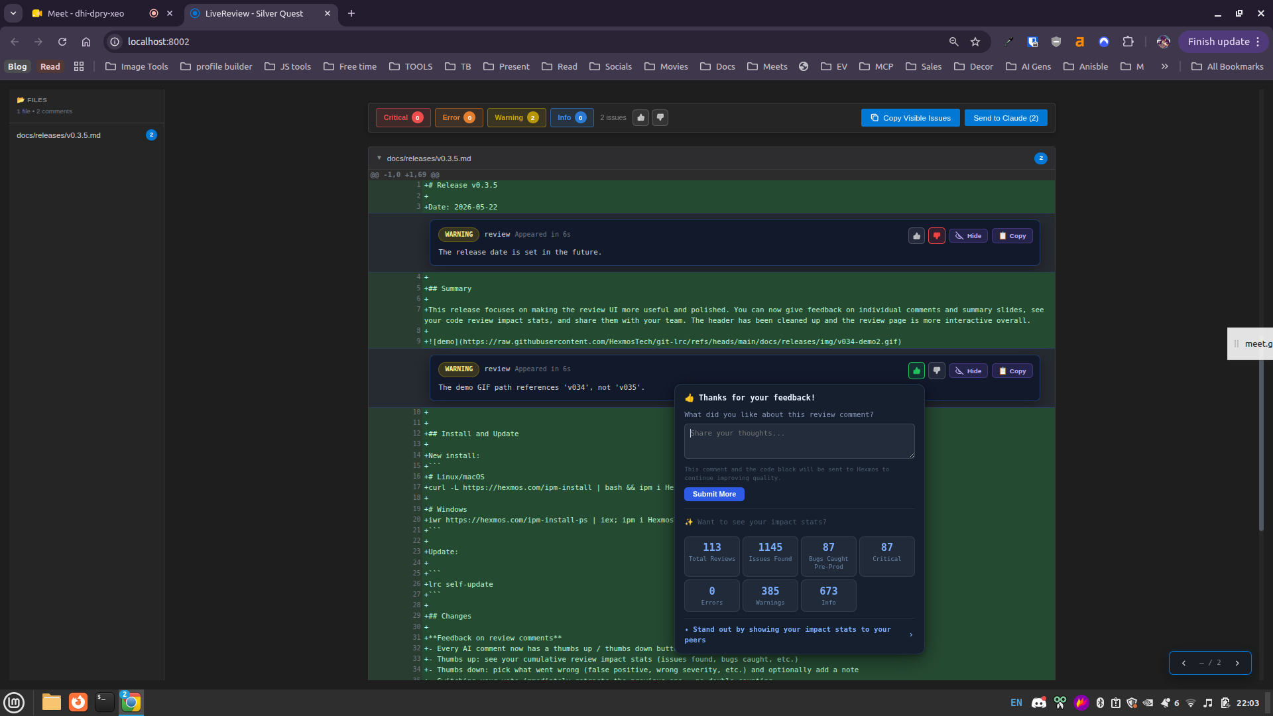1273x716 pixels.
Task: Open the Meets bookmark folder
Action: tap(767, 66)
